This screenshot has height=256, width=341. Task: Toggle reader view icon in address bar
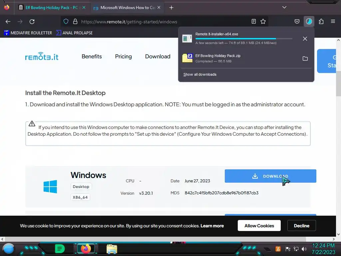pos(253,21)
